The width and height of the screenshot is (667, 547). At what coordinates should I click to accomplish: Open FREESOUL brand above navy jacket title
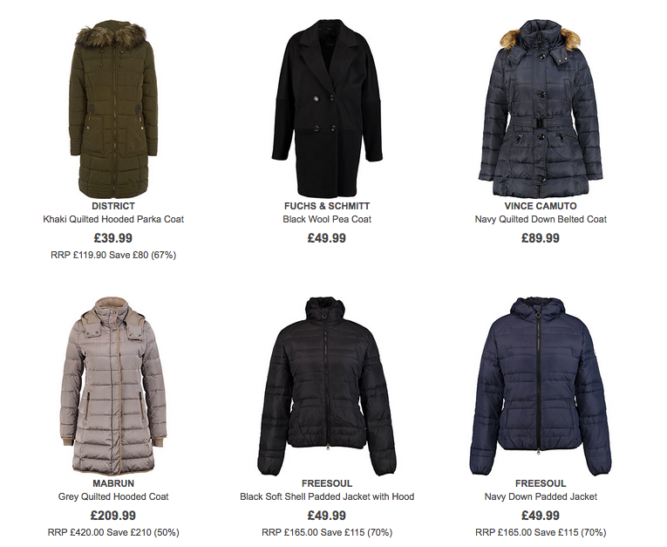click(x=541, y=483)
